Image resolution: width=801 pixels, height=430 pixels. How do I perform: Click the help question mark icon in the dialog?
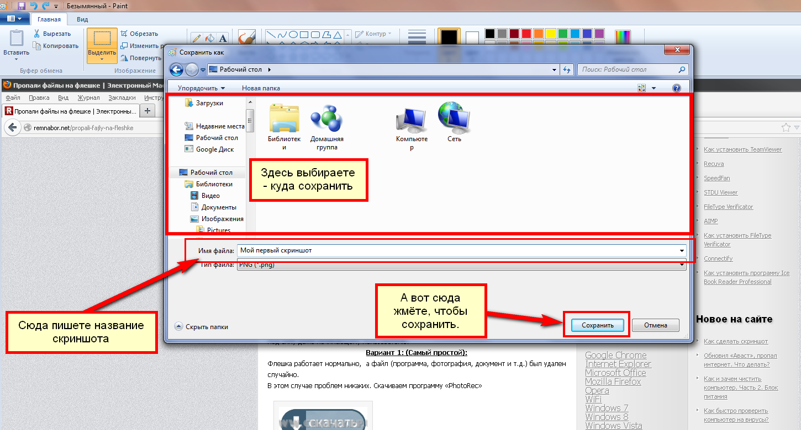pos(676,88)
